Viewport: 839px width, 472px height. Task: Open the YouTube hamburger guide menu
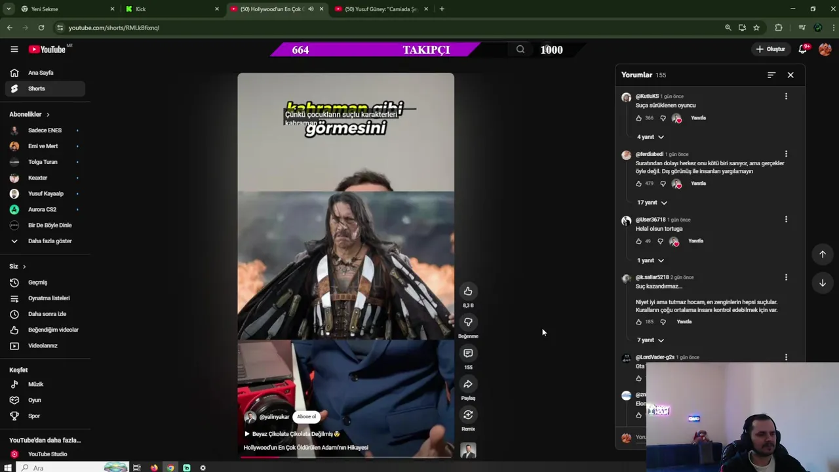tap(14, 49)
